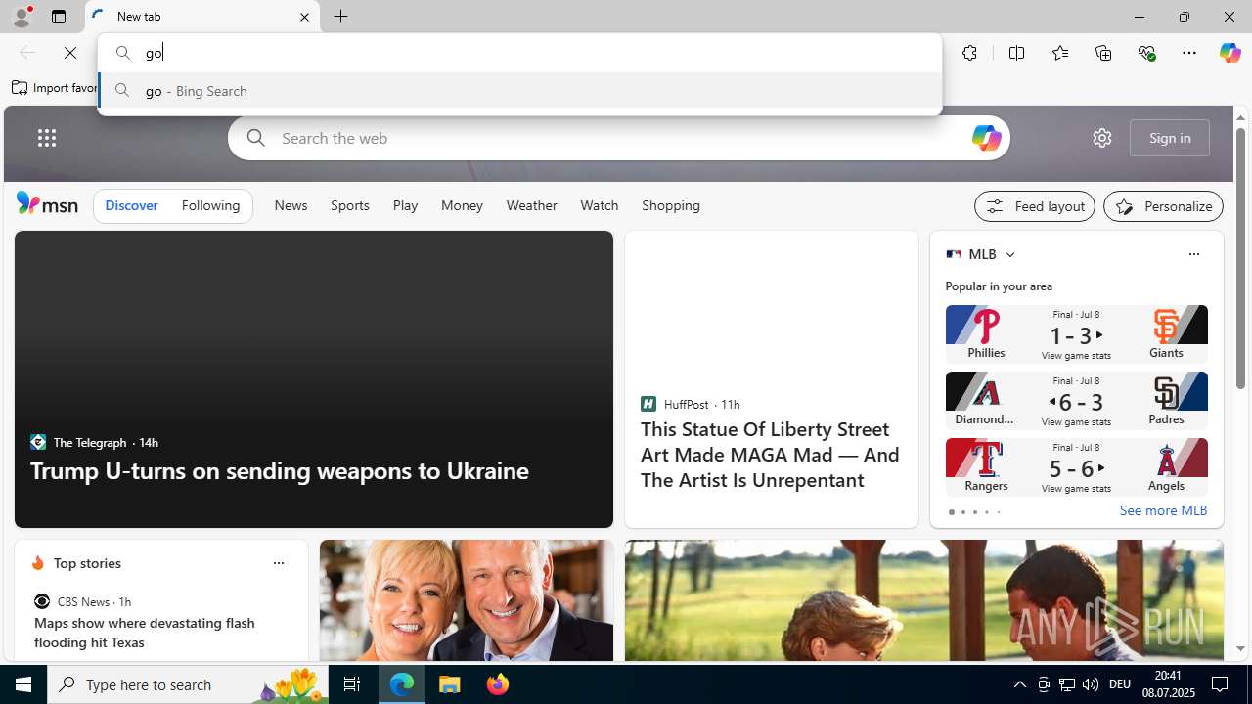Open volume control in system tray
The width and height of the screenshot is (1252, 704).
click(x=1091, y=684)
